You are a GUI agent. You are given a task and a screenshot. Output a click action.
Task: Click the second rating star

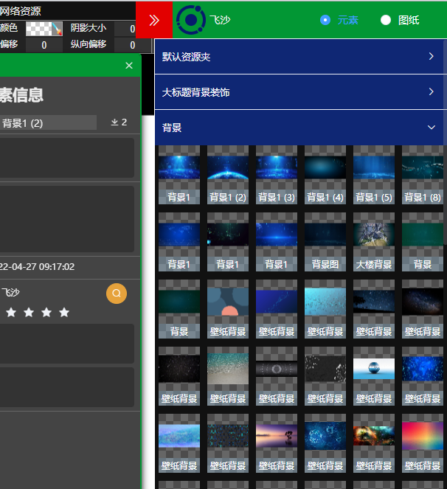(x=29, y=312)
